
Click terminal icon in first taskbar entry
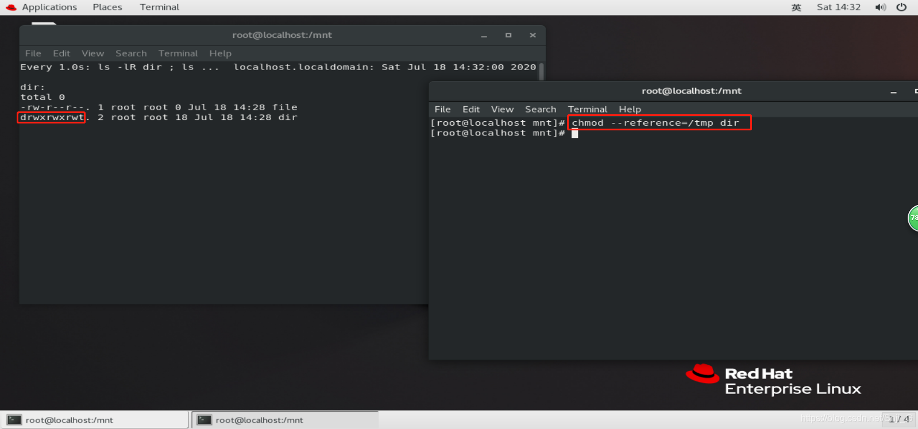tap(14, 420)
